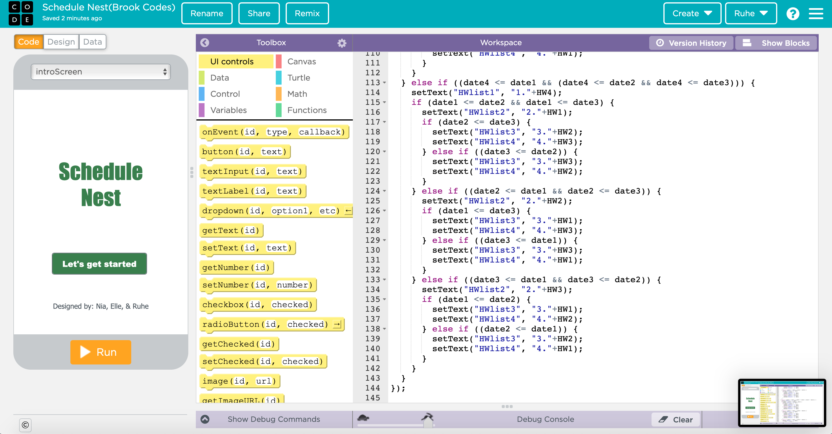Open the toolbox settings gear
The width and height of the screenshot is (832, 434).
point(342,43)
